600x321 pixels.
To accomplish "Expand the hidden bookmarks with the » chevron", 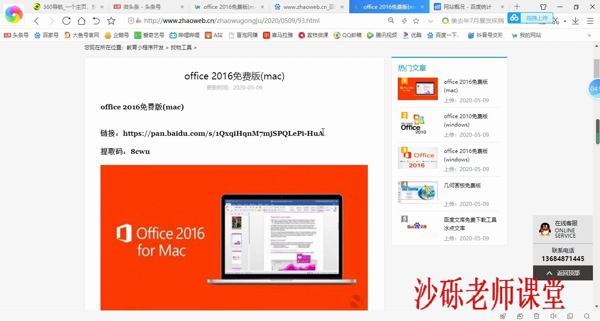I will [590, 35].
